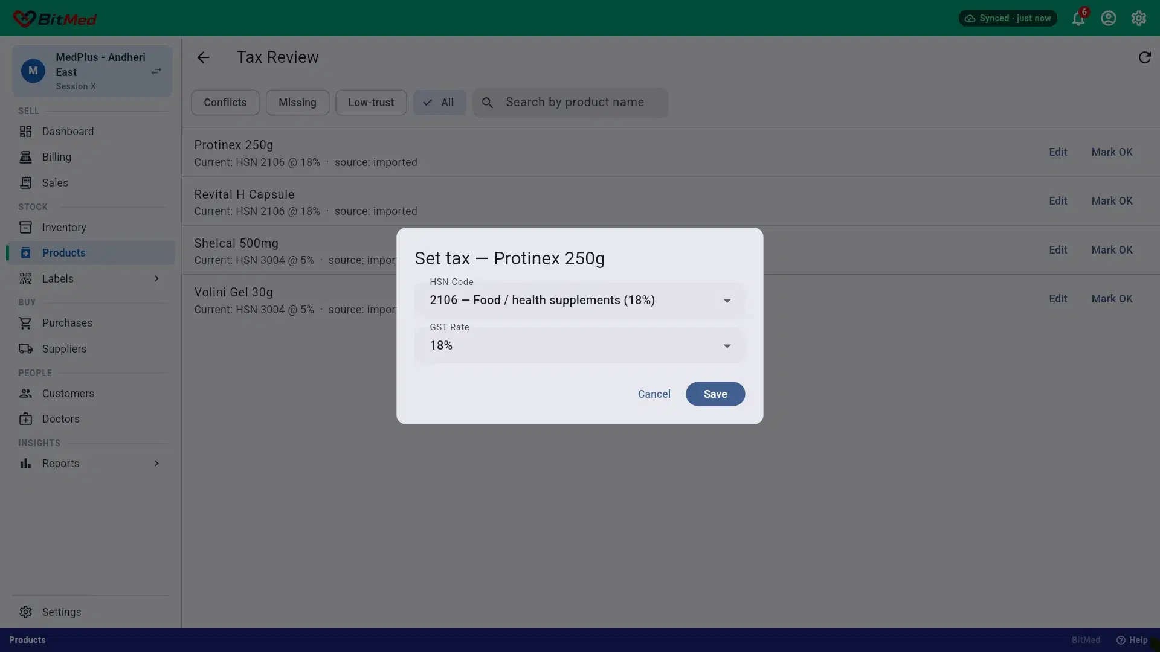Toggle the Low-trust filter chip
The height and width of the screenshot is (652, 1160).
point(371,103)
